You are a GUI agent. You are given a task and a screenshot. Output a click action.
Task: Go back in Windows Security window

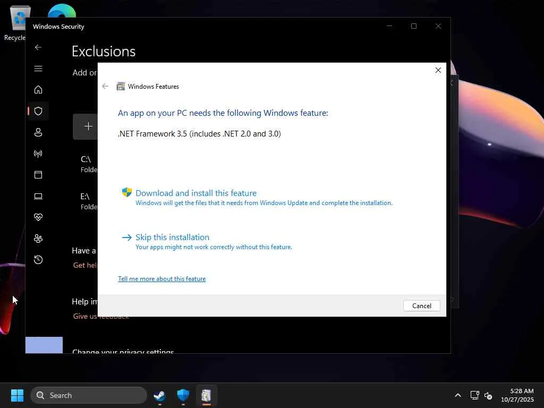click(38, 47)
